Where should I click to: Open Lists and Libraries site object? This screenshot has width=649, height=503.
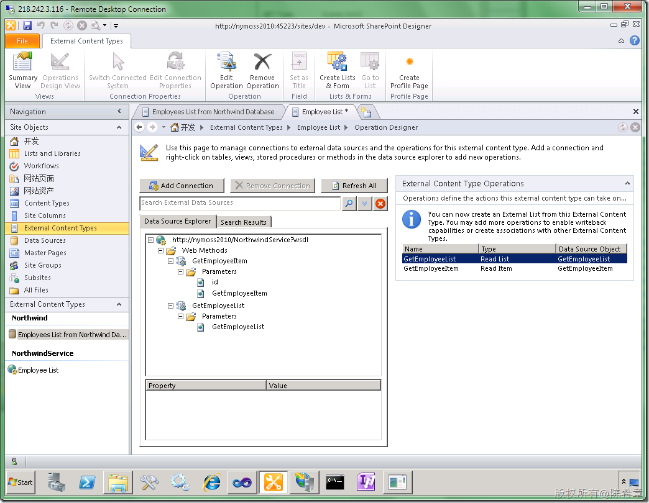52,154
